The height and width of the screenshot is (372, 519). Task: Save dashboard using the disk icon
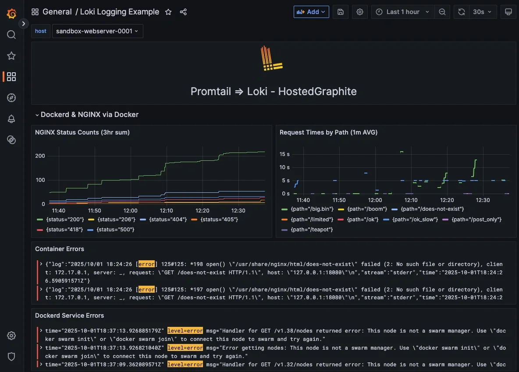pos(341,12)
